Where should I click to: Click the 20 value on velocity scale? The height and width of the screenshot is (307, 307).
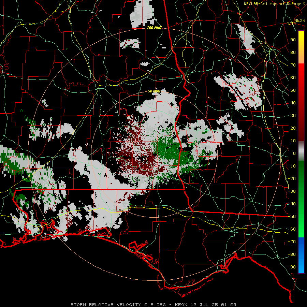click(x=293, y=128)
